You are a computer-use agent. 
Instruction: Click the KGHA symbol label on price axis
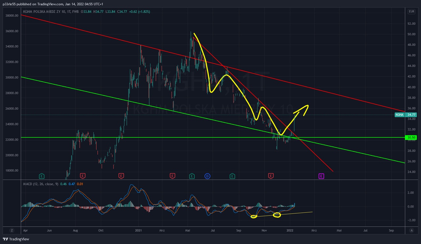click(399, 115)
